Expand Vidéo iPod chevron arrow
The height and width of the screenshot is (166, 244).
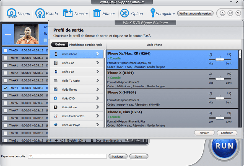[x=98, y=71]
